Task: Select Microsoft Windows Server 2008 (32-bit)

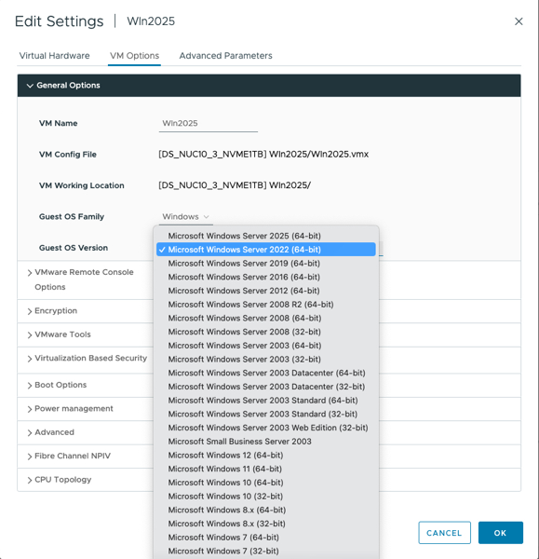Action: [265, 332]
